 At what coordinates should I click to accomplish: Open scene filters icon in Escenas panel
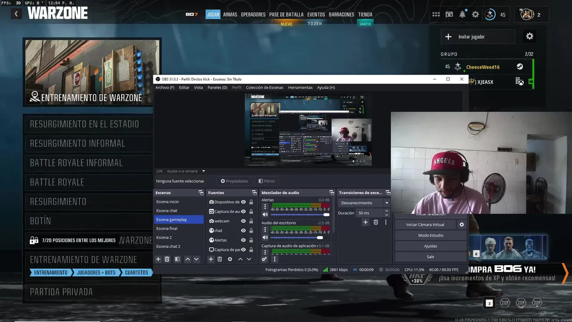[177, 259]
